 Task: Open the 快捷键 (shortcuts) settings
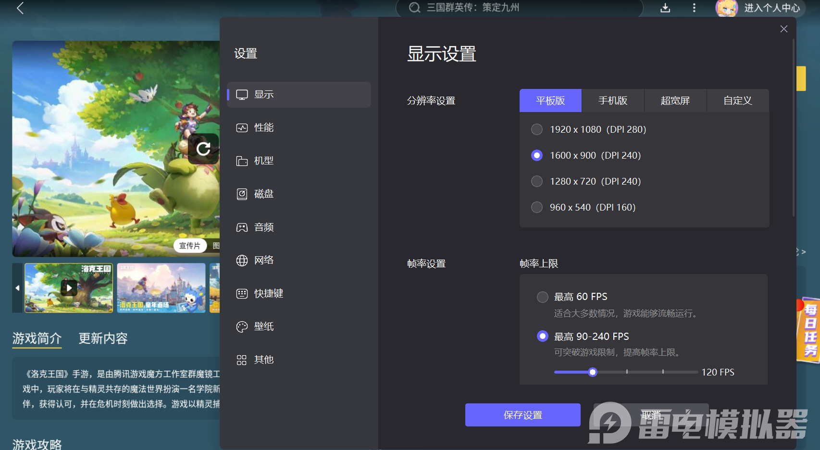pos(267,293)
